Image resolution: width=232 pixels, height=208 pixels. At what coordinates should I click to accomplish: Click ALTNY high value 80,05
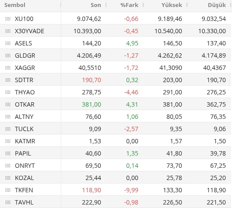click(174, 117)
